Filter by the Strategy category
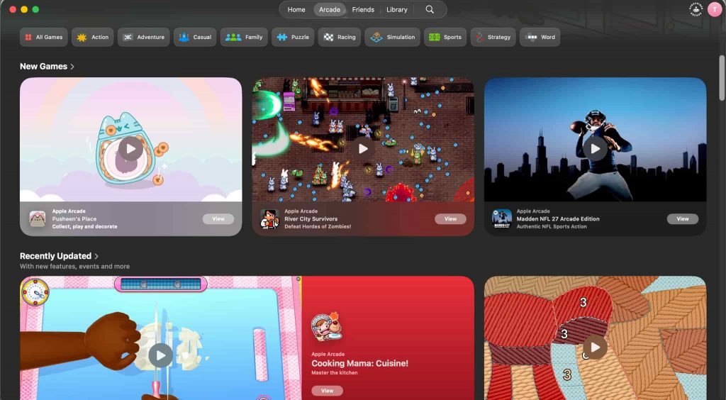 click(x=493, y=37)
